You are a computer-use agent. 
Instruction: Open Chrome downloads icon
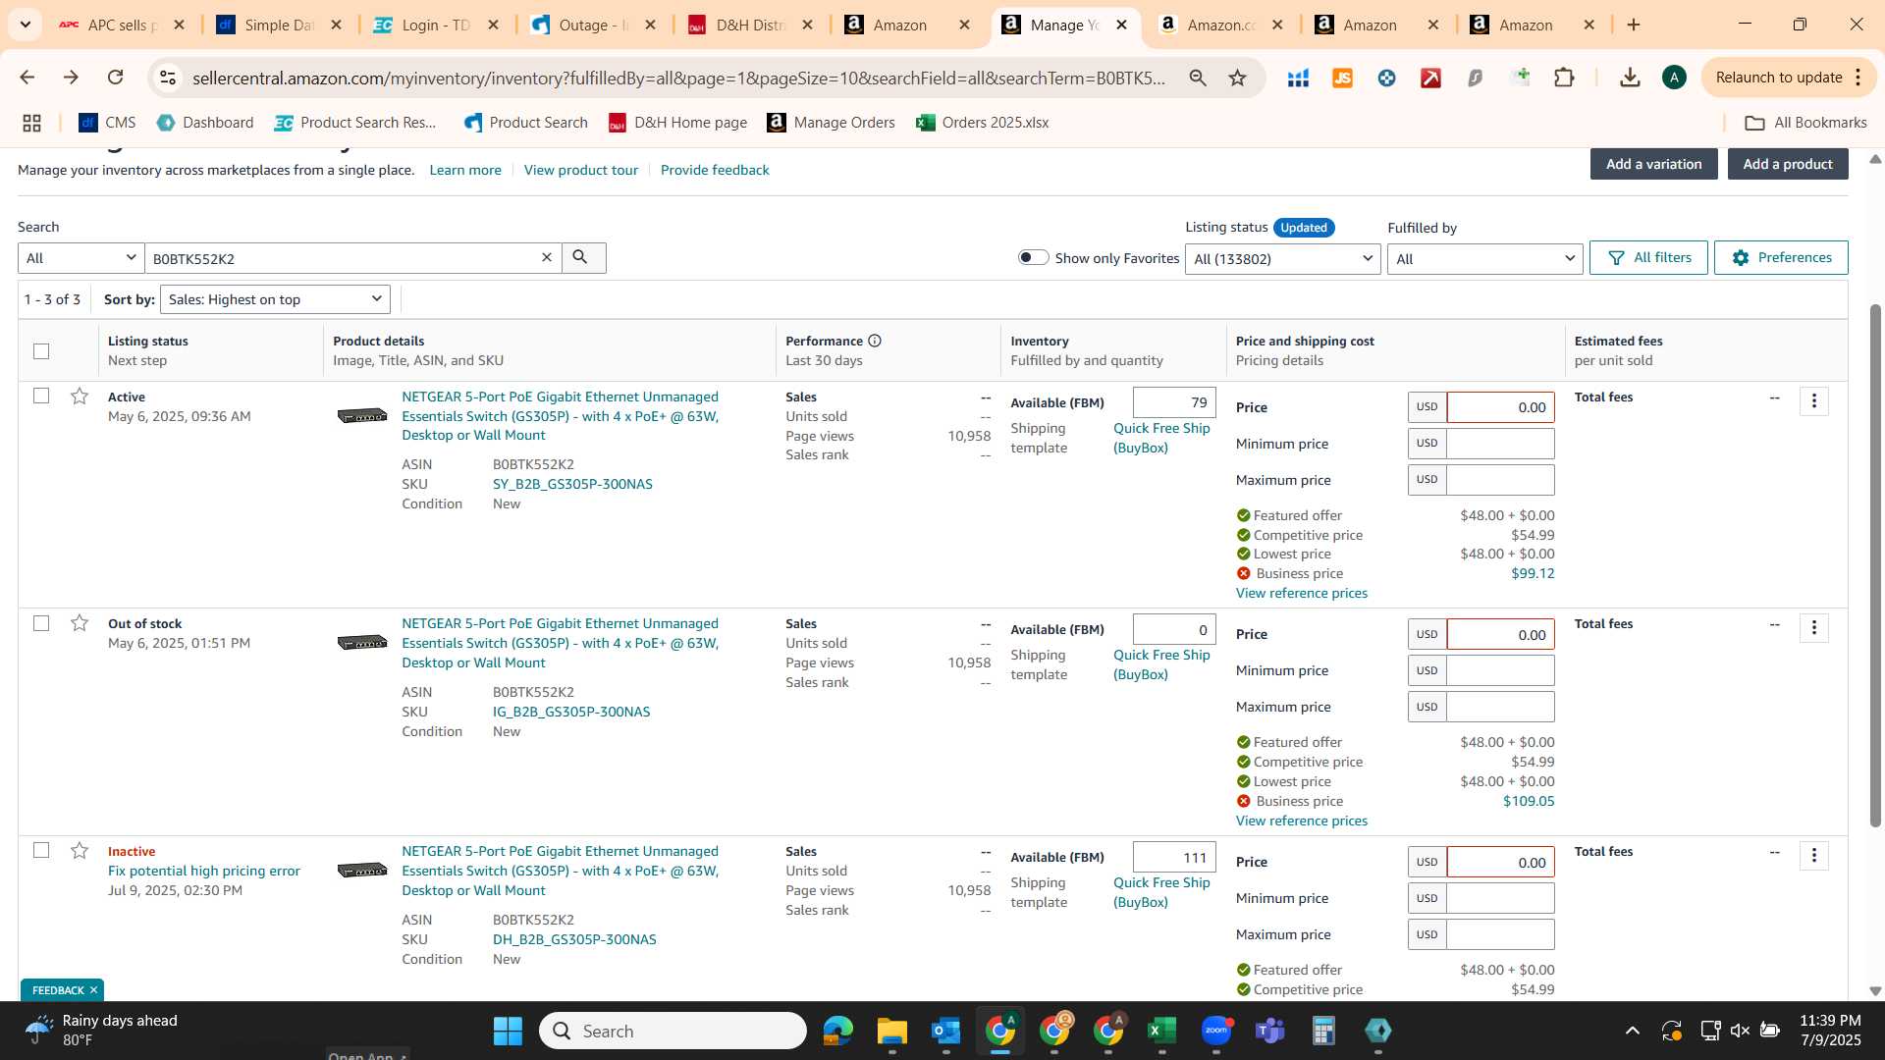pos(1630,78)
